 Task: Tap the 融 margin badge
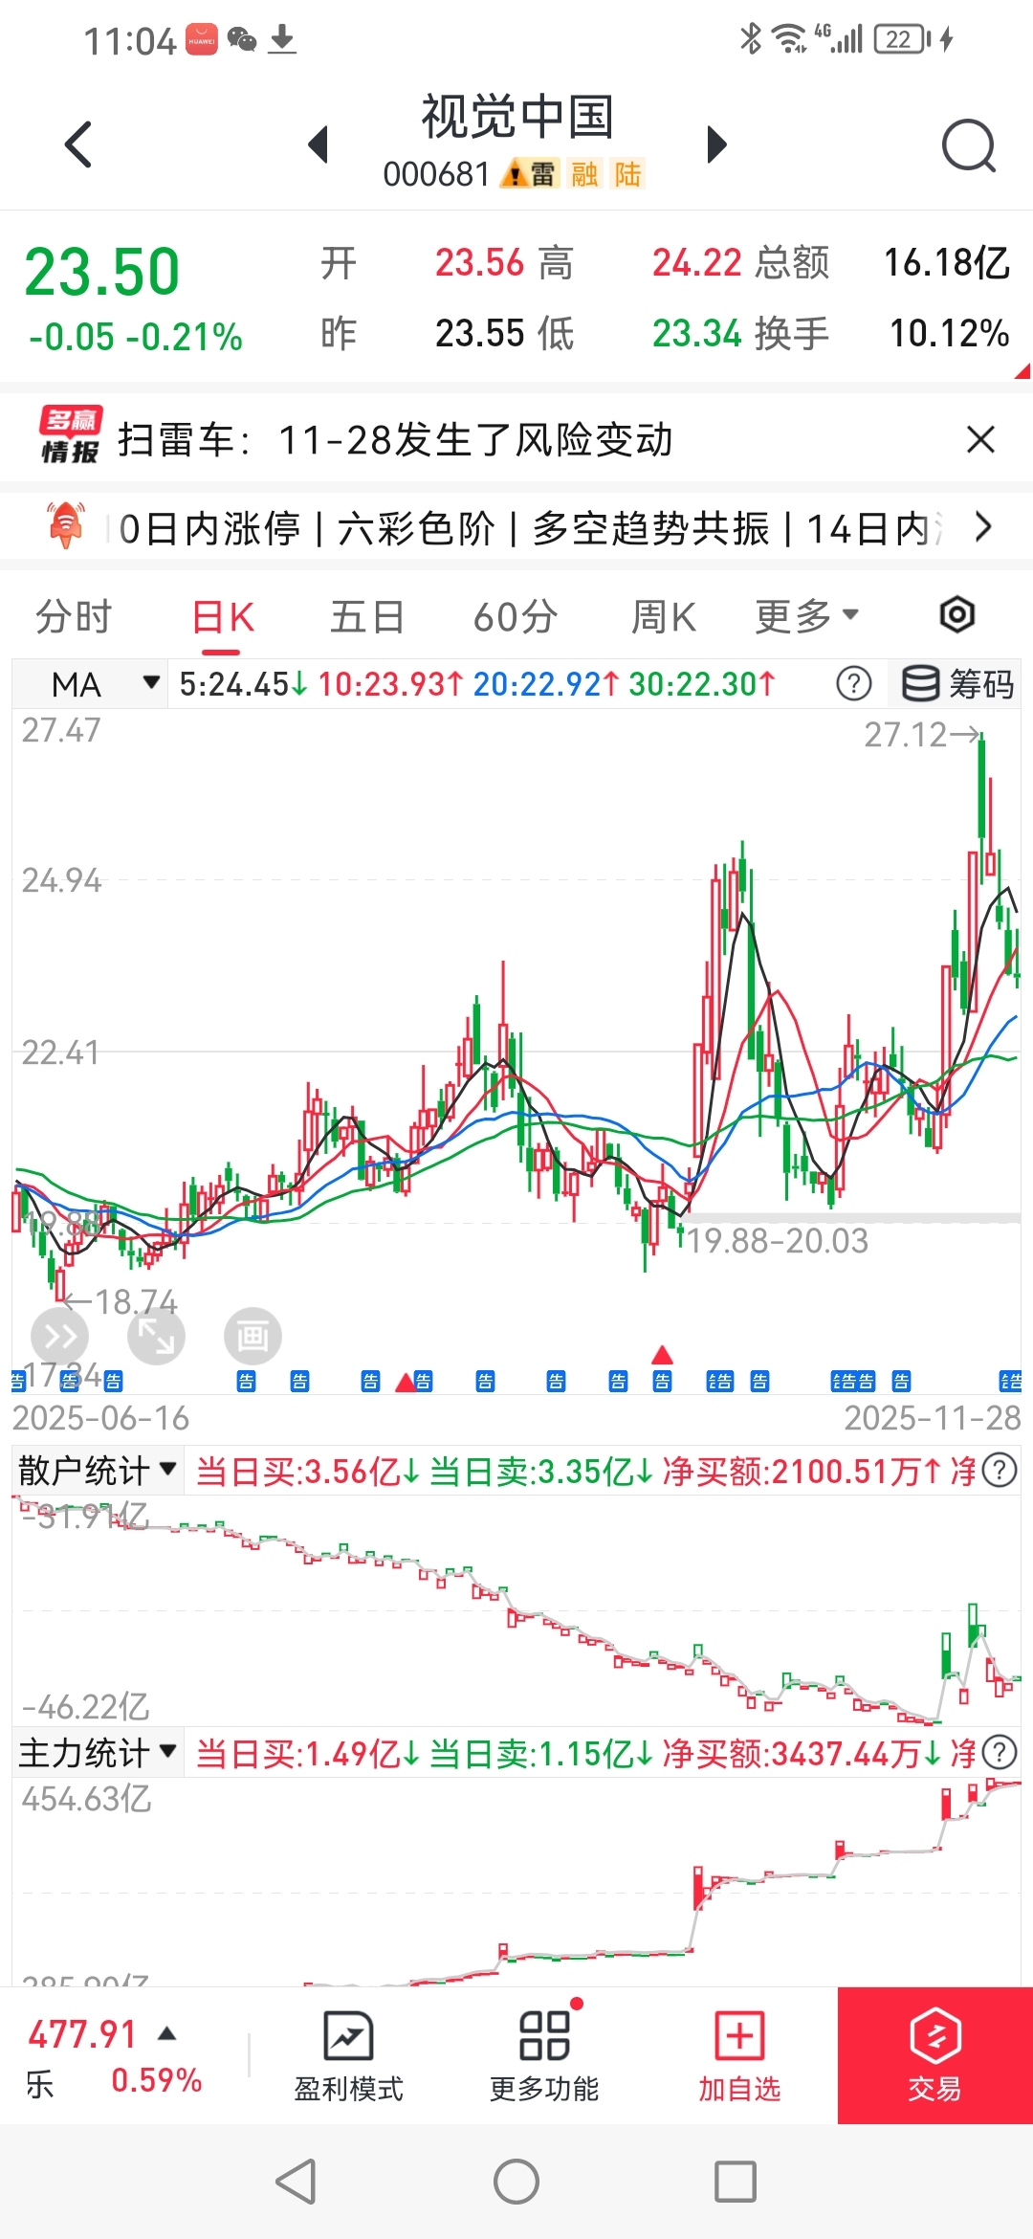pos(584,174)
